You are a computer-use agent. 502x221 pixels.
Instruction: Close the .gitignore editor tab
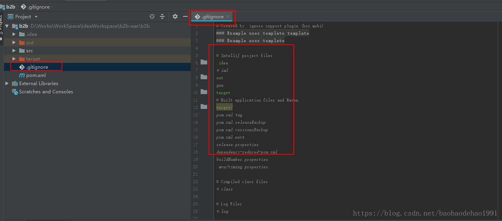tap(228, 17)
